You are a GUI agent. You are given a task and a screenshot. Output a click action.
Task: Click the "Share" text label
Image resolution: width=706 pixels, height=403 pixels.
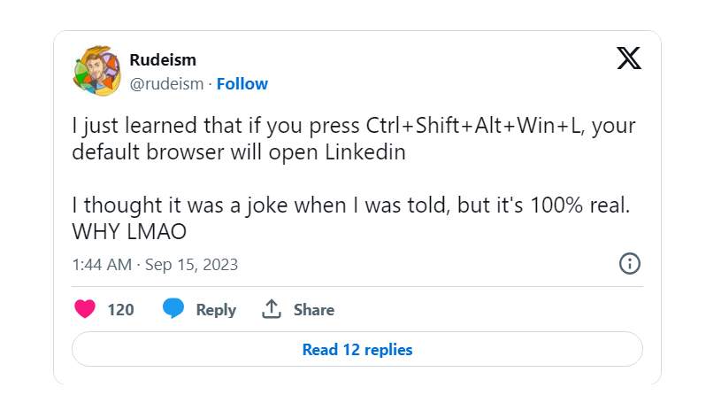[x=314, y=310]
